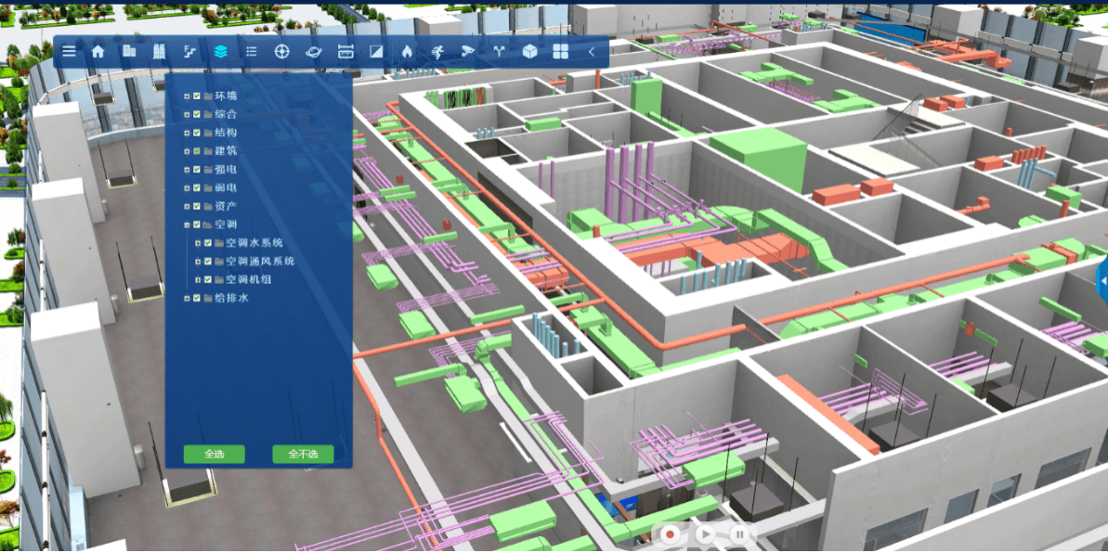1108x553 pixels.
Task: Start the running person evacuation icon
Action: [x=437, y=52]
